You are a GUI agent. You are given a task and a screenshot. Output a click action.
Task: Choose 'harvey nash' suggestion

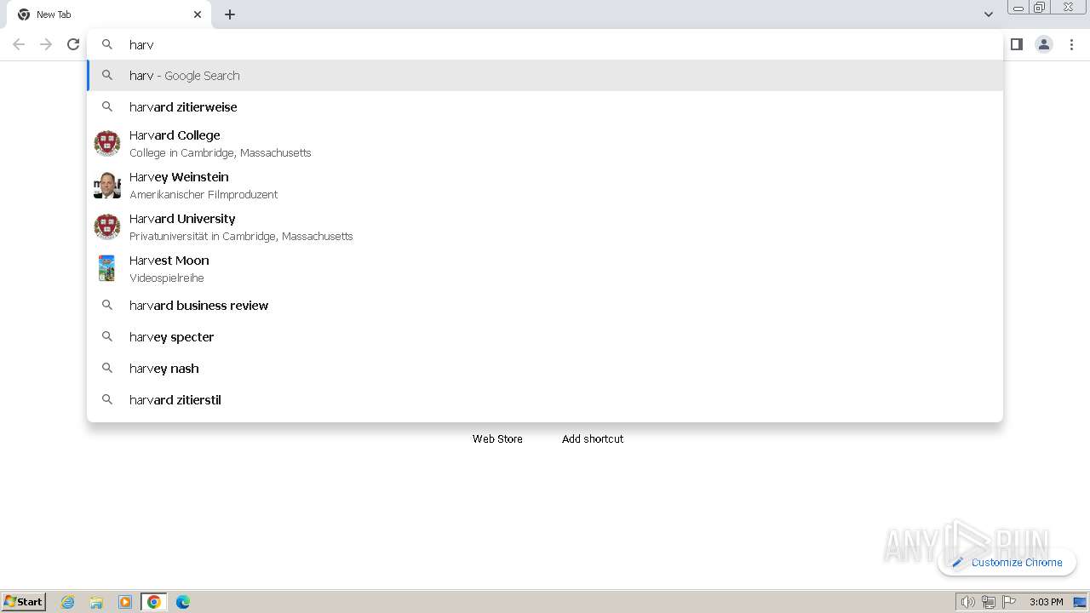tap(545, 368)
